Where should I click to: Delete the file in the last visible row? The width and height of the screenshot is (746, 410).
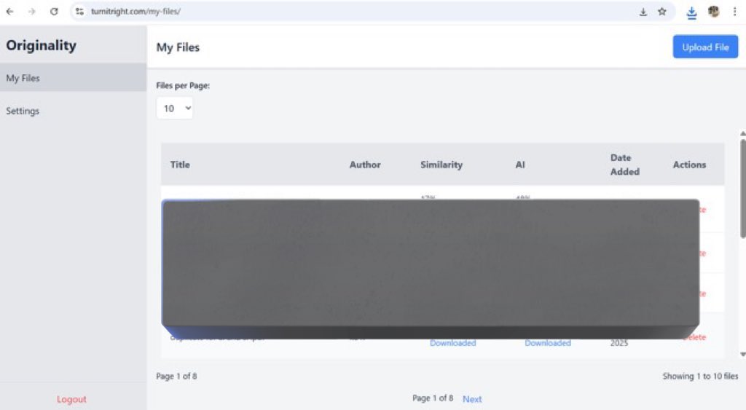coord(694,337)
